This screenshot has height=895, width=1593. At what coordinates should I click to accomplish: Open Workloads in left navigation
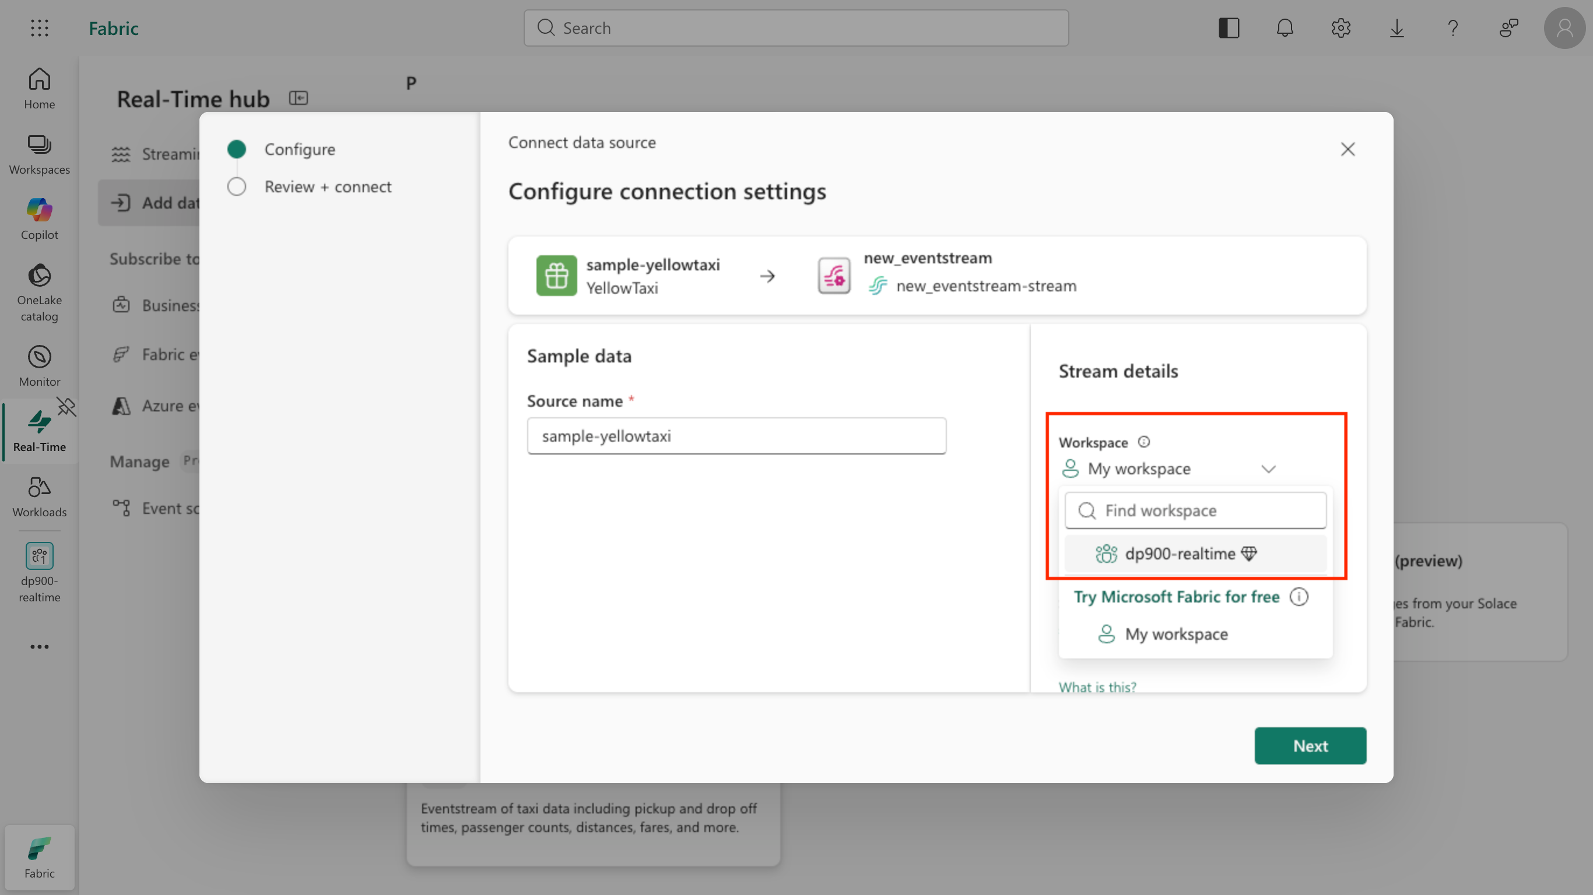click(40, 496)
